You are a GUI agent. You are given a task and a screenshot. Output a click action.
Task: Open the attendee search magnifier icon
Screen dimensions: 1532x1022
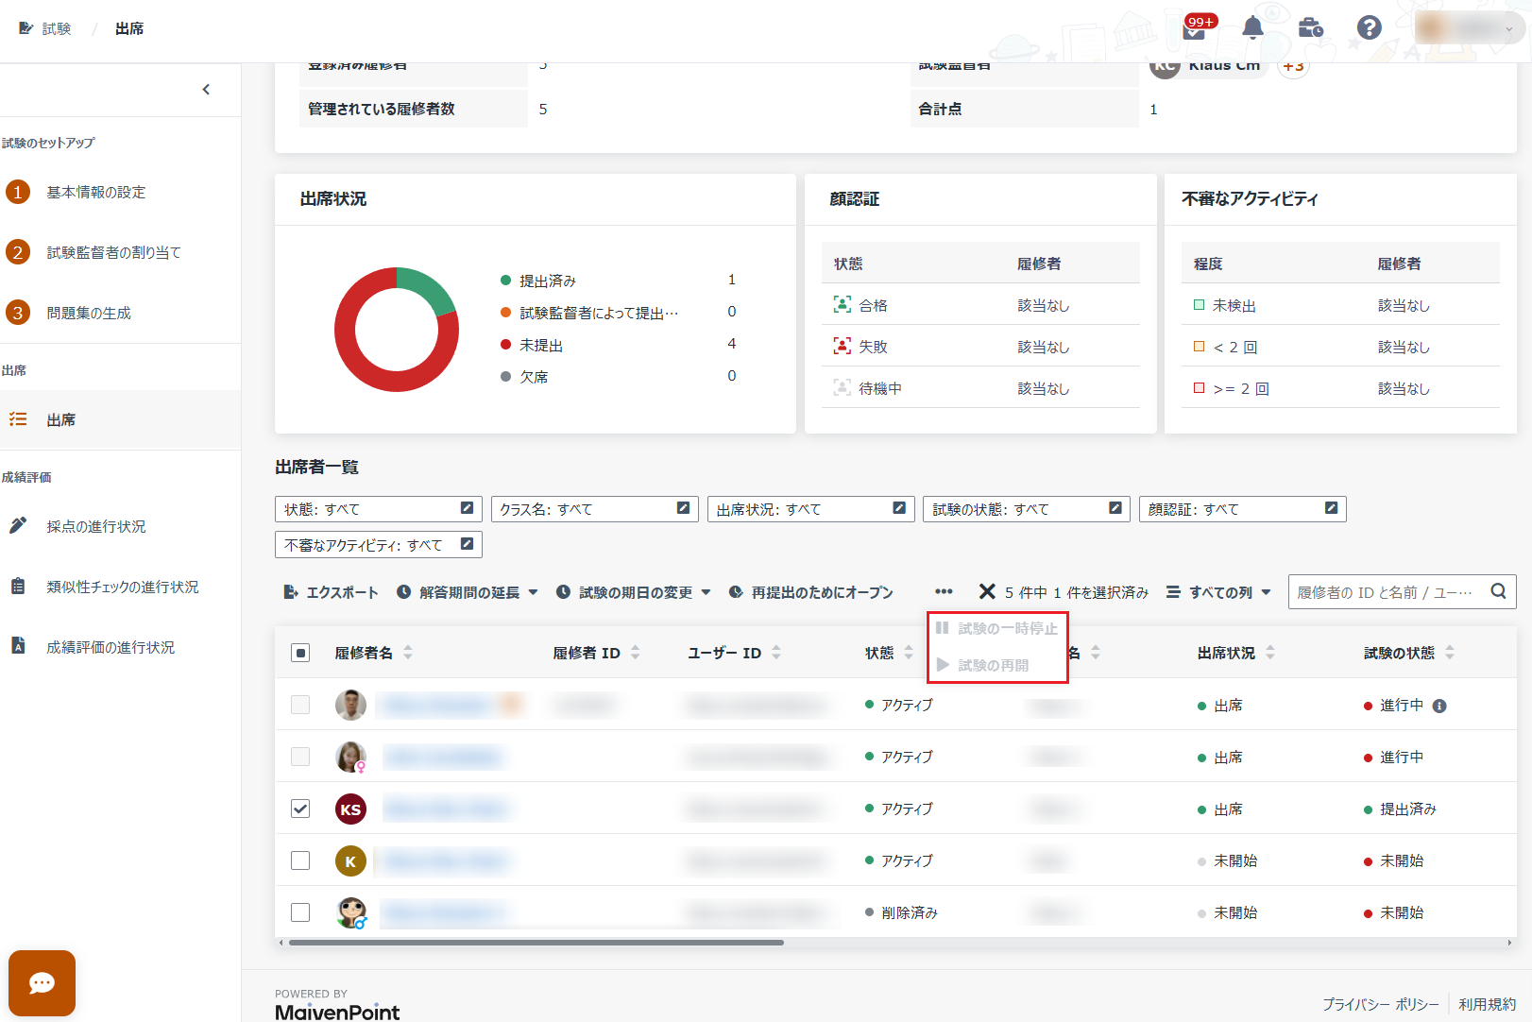pyautogui.click(x=1498, y=590)
